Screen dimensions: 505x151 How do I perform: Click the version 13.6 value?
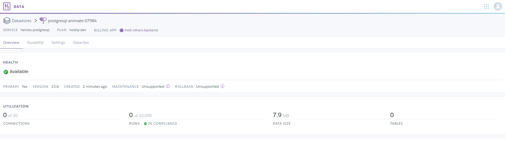coord(55,86)
